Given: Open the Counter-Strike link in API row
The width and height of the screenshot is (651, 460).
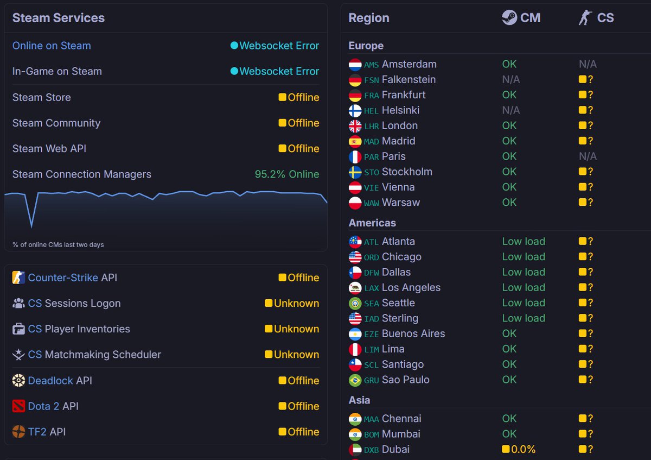Looking at the screenshot, I should pos(63,278).
